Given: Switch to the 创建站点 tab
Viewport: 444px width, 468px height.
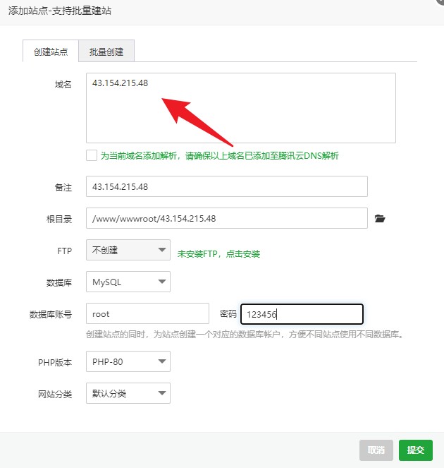Looking at the screenshot, I should tap(51, 52).
